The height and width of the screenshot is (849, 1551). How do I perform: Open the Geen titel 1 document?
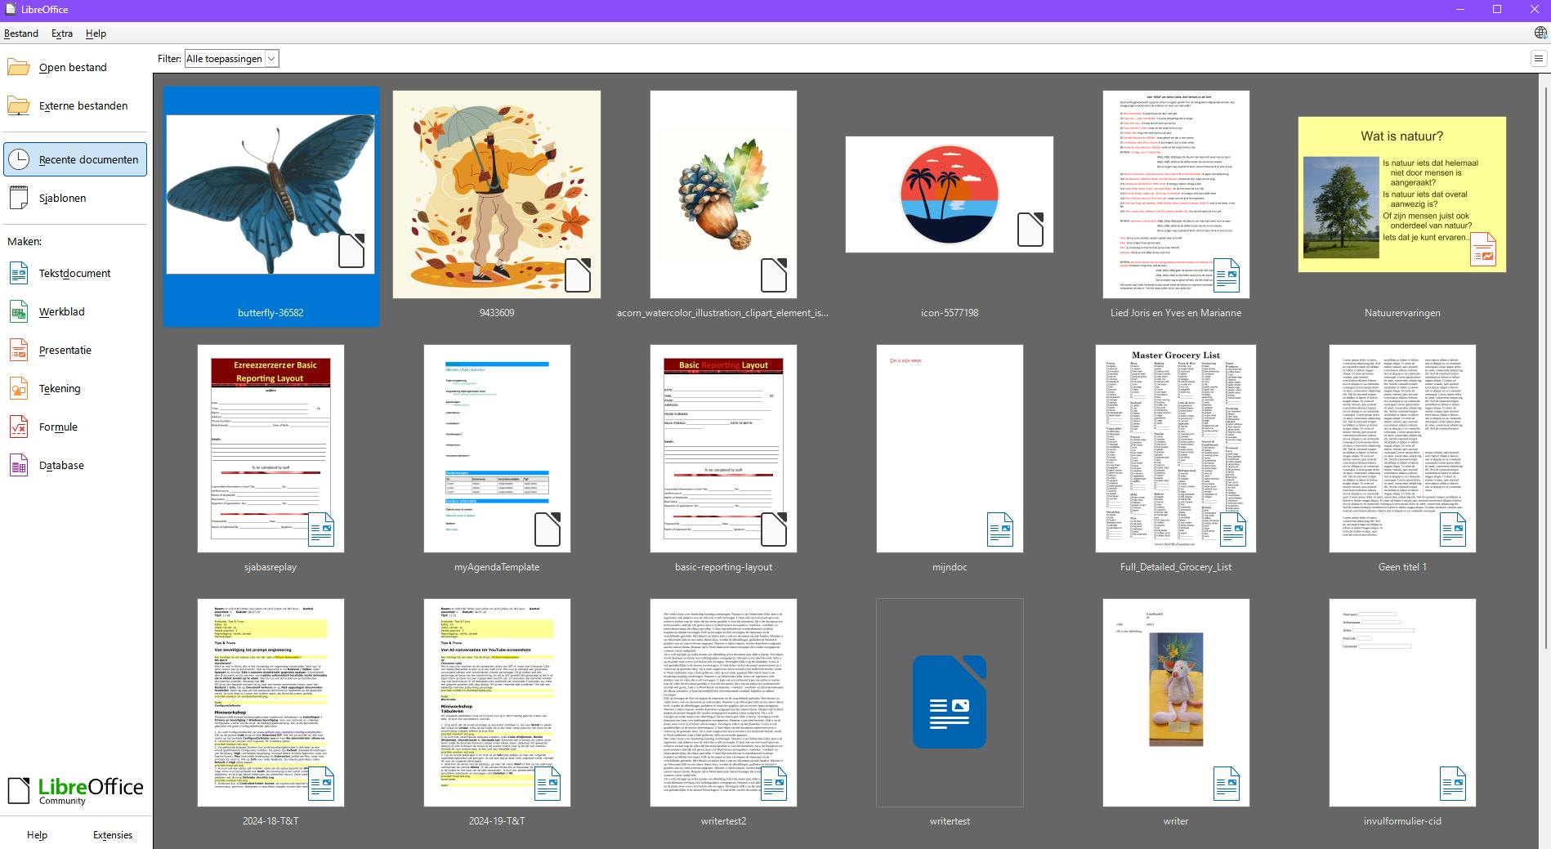click(1402, 449)
